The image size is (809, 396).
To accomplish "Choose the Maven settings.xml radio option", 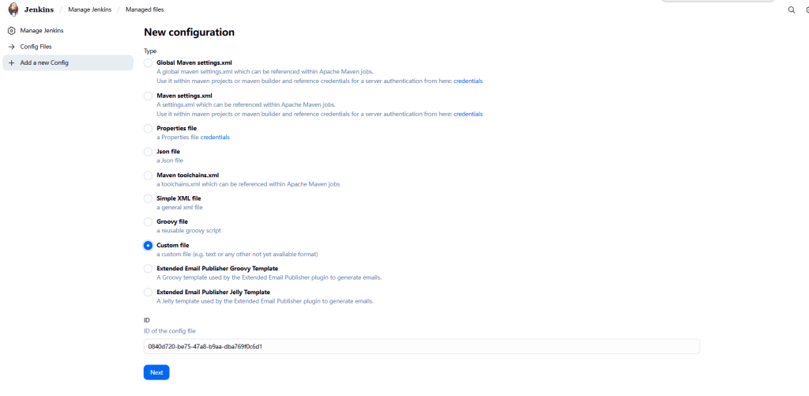I will click(149, 96).
